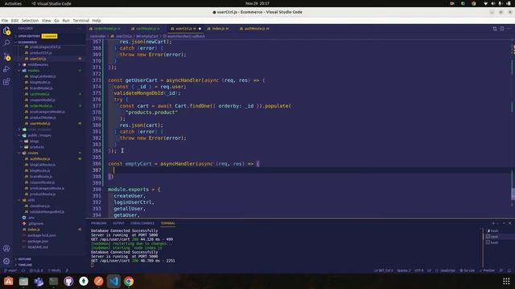Open the Terminal menu
515x289 pixels.
click(80, 20)
